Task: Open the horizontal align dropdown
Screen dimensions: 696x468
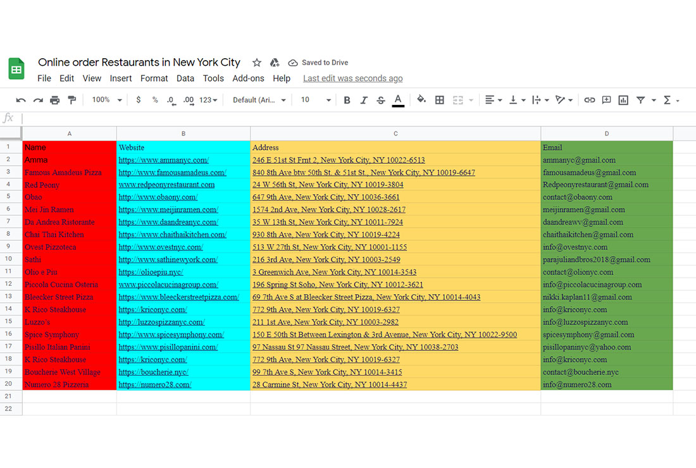Action: [493, 101]
